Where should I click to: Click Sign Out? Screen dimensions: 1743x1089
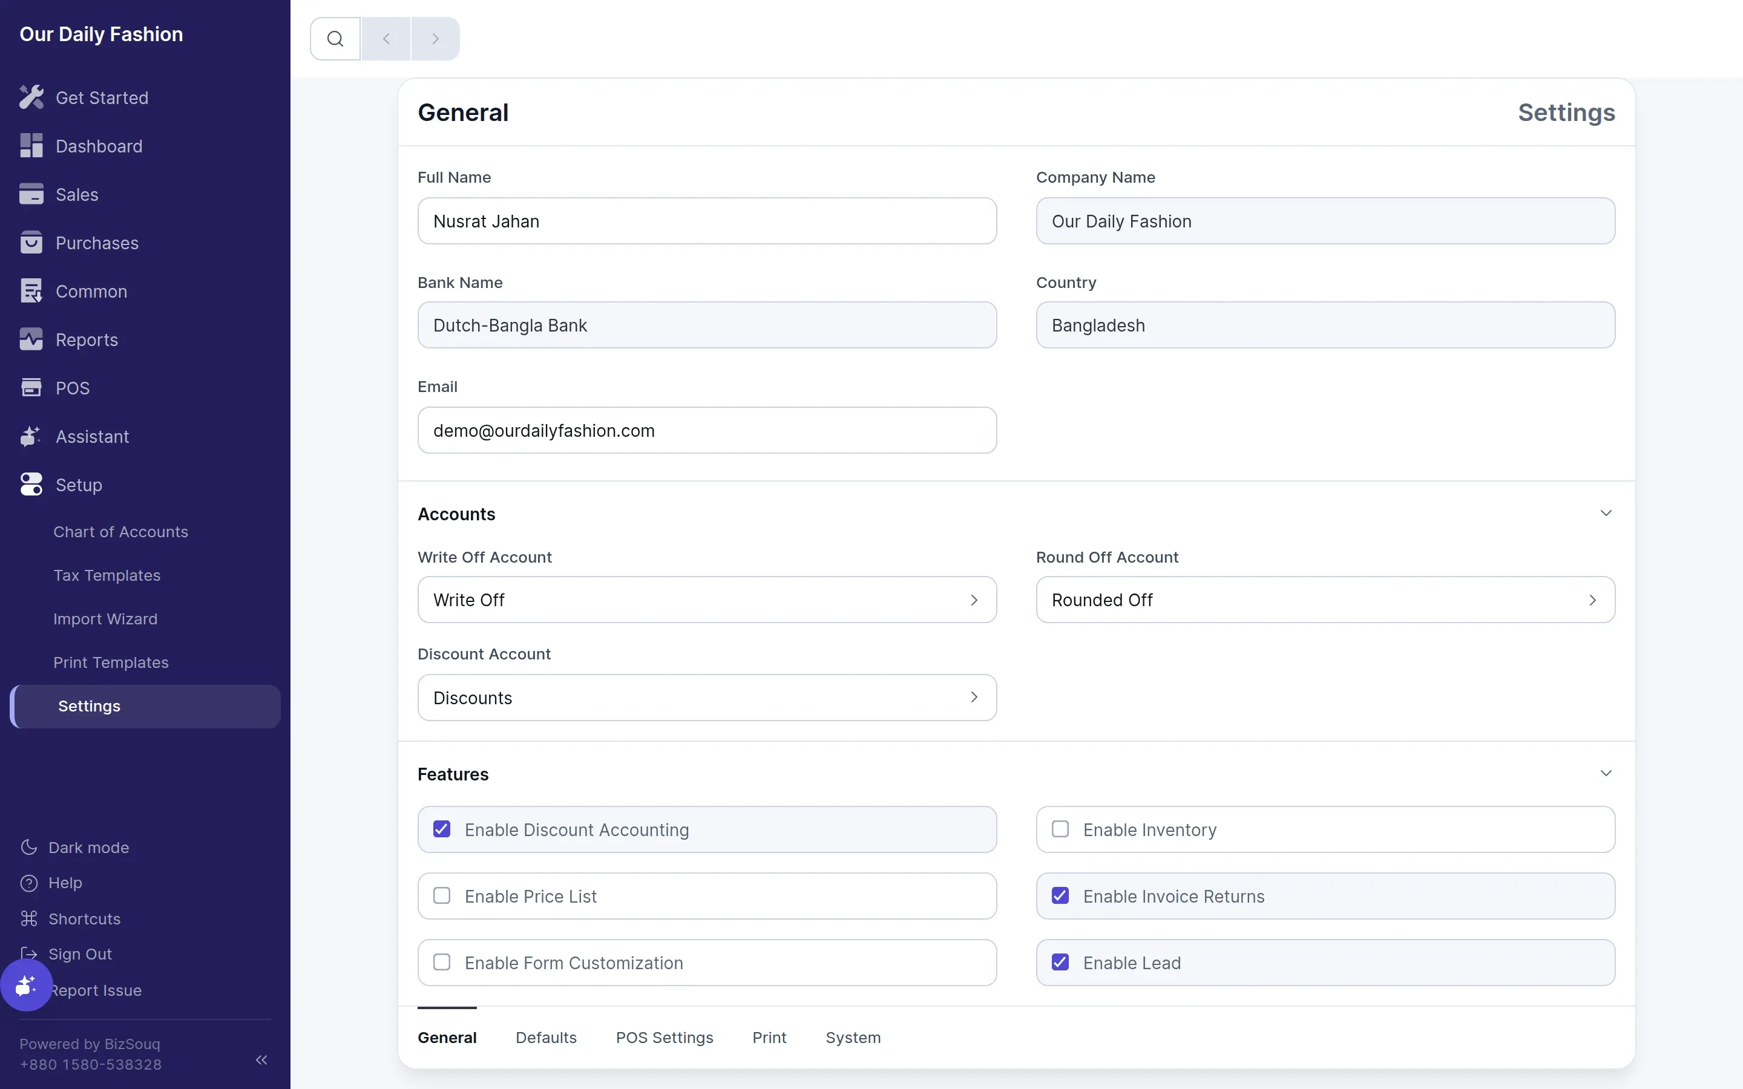(x=80, y=953)
